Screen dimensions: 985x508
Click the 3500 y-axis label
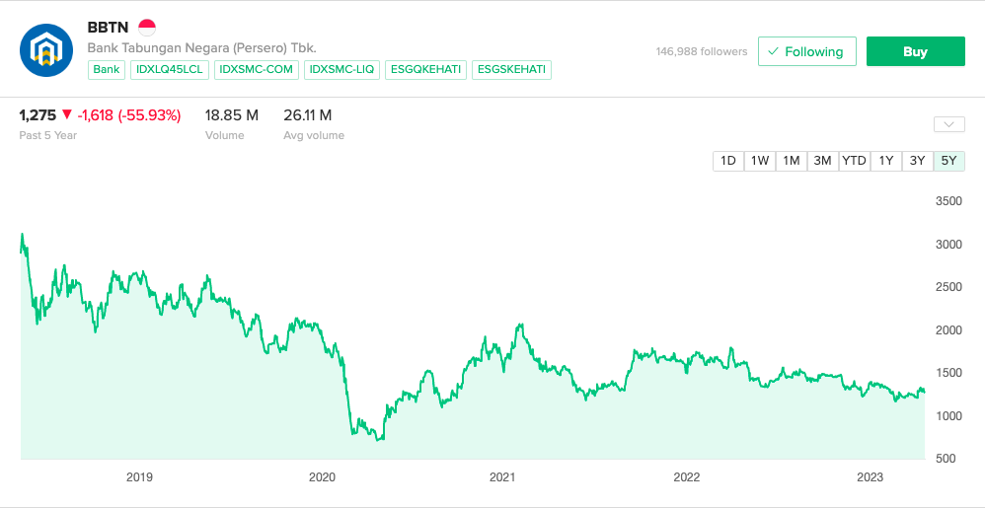[x=949, y=201]
